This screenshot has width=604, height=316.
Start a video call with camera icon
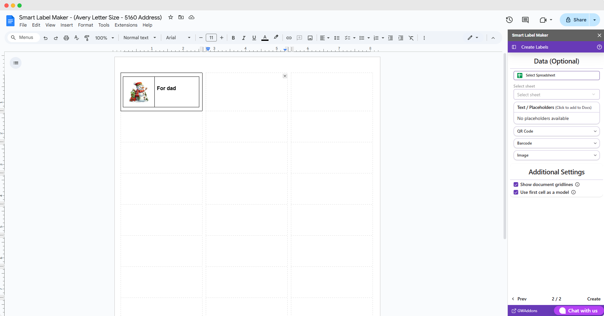[x=543, y=20]
